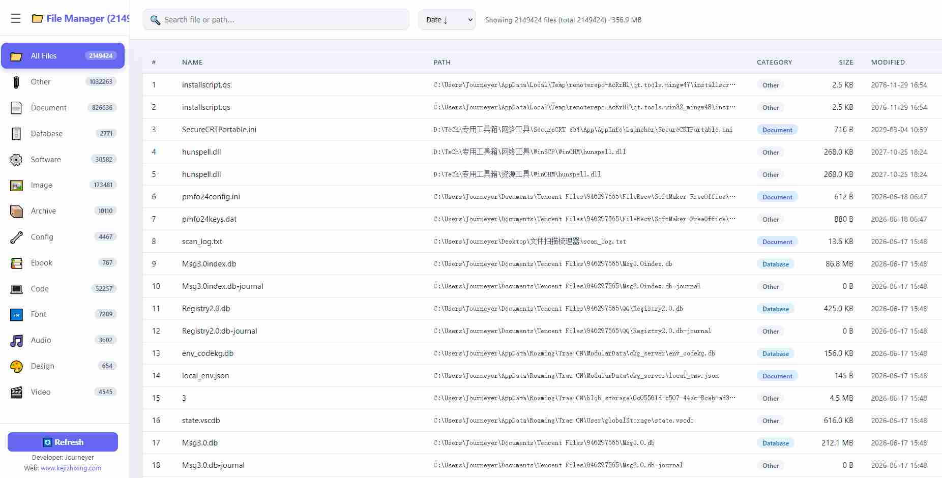Click the Video clapperboard icon
This screenshot has width=942, height=478.
pos(16,392)
